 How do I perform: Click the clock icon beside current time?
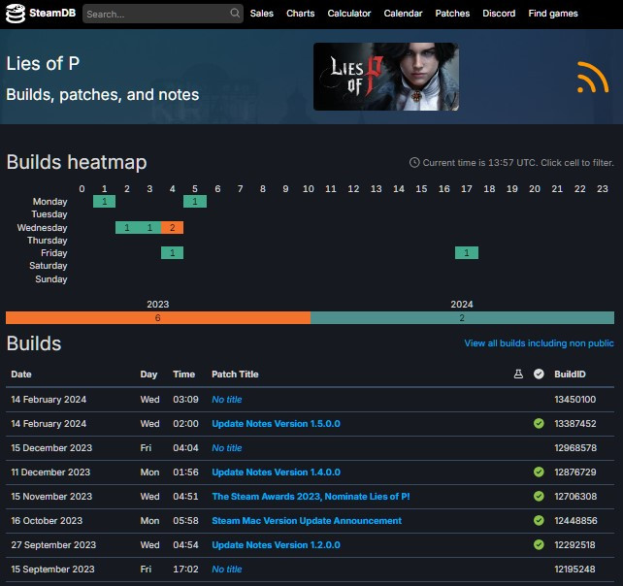pyautogui.click(x=414, y=163)
